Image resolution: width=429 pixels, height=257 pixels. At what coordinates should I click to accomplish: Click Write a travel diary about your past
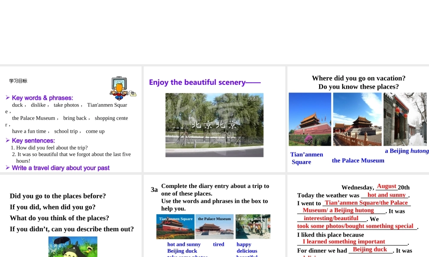[60, 168]
